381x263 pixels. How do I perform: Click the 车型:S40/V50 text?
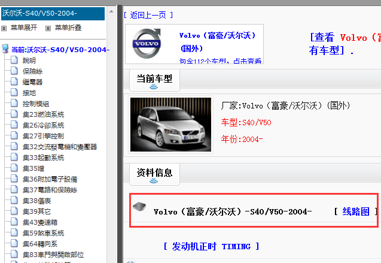[246, 122]
